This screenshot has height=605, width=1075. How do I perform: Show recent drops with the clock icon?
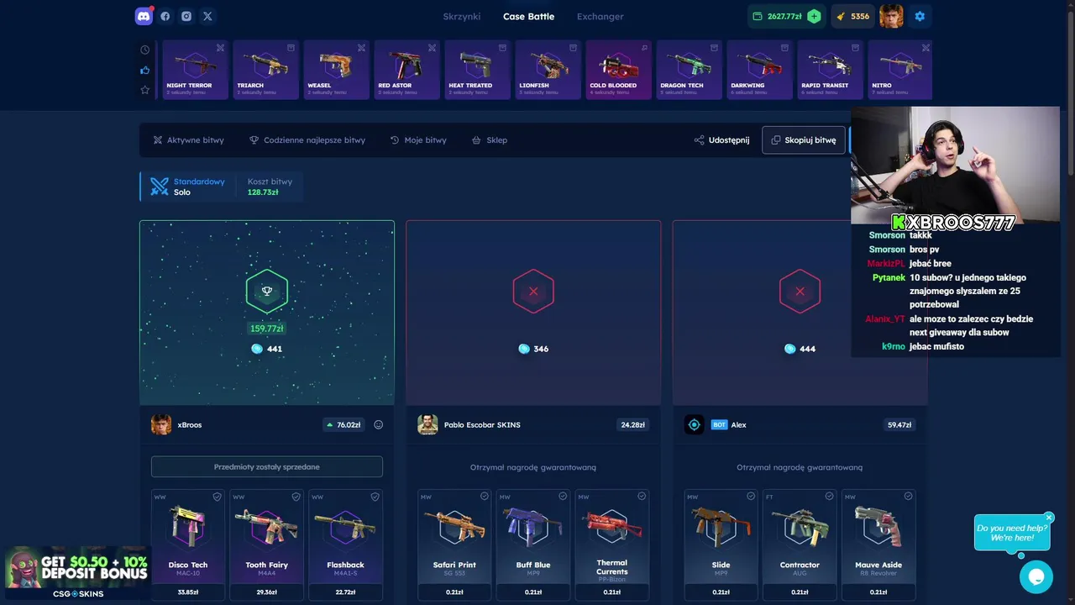[144, 50]
